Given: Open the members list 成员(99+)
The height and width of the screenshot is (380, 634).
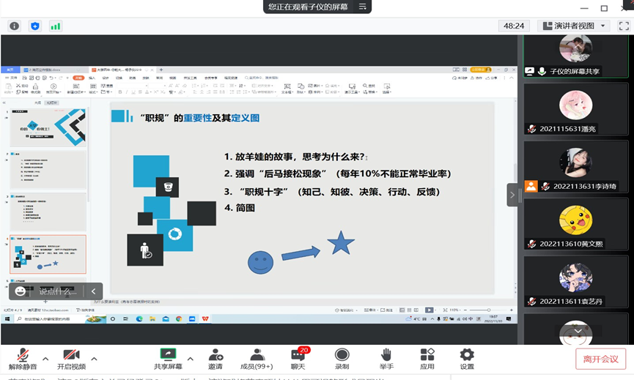Looking at the screenshot, I should pos(257,359).
